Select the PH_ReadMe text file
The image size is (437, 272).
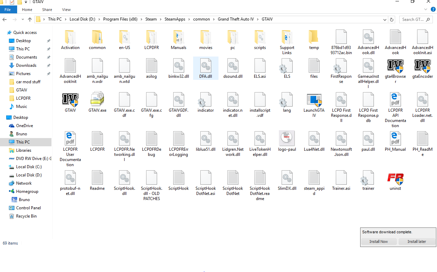click(422, 138)
